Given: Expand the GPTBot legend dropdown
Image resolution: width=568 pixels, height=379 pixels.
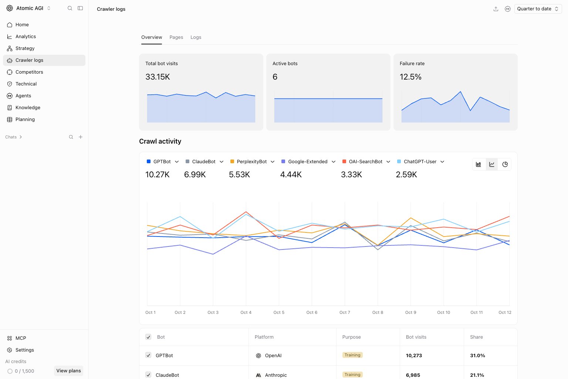Looking at the screenshot, I should (177, 162).
